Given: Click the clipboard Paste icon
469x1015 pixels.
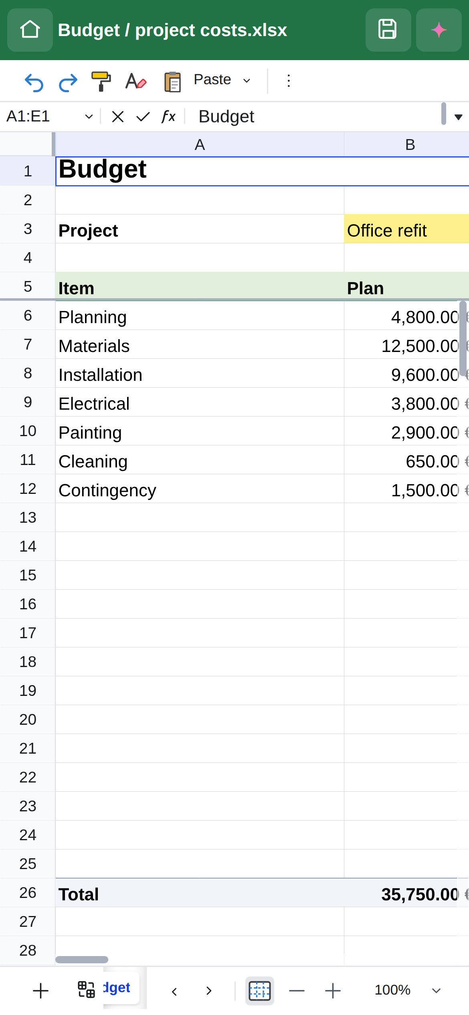Looking at the screenshot, I should pyautogui.click(x=173, y=81).
